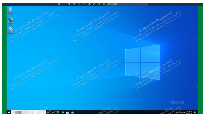Click the eye view options icon

click(x=79, y=4)
